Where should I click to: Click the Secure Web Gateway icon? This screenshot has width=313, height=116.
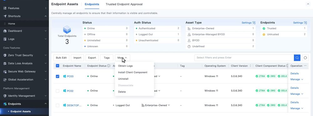click(x=5, y=71)
